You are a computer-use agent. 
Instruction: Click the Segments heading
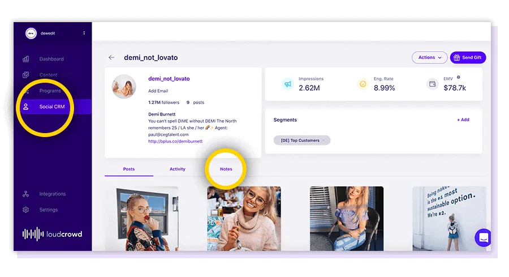click(285, 120)
